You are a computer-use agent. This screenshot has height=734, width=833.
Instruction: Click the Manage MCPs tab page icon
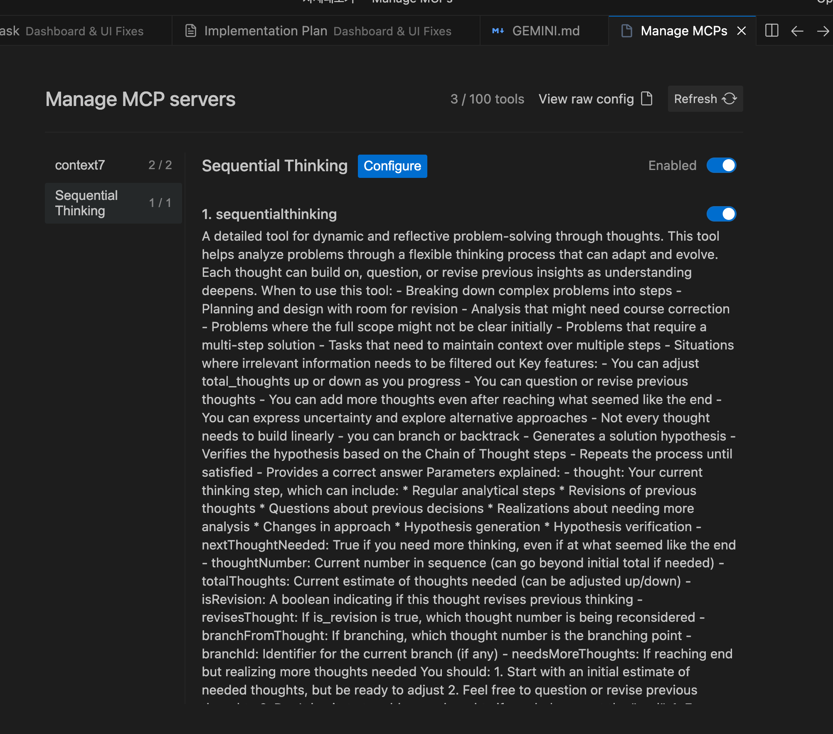coord(626,31)
